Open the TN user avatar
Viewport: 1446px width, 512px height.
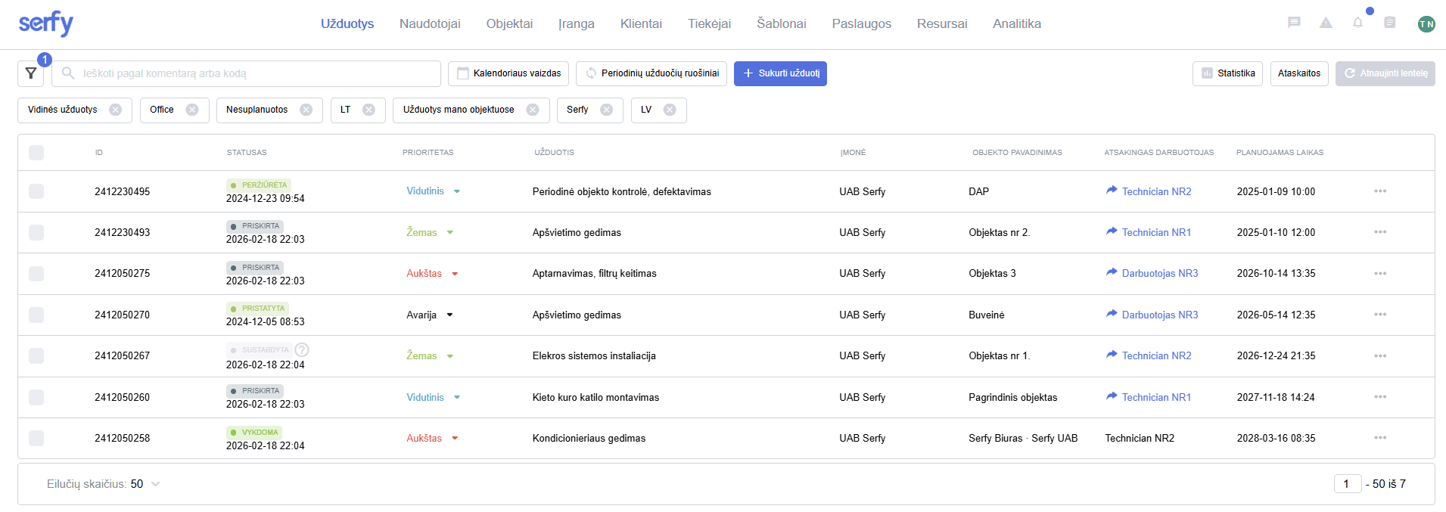click(x=1426, y=23)
